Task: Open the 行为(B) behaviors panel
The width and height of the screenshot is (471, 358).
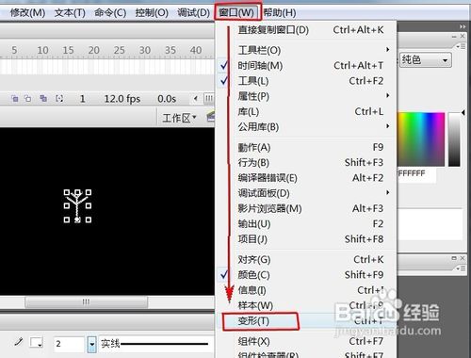Action: point(306,162)
